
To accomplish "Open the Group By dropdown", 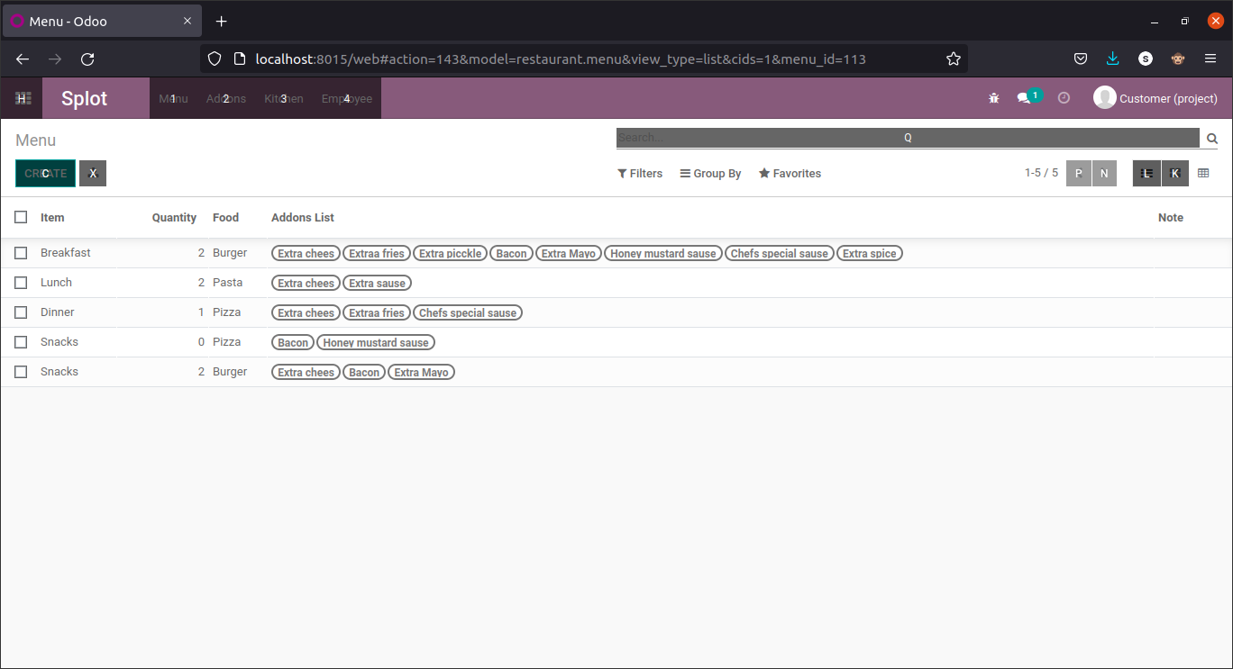I will pyautogui.click(x=710, y=173).
